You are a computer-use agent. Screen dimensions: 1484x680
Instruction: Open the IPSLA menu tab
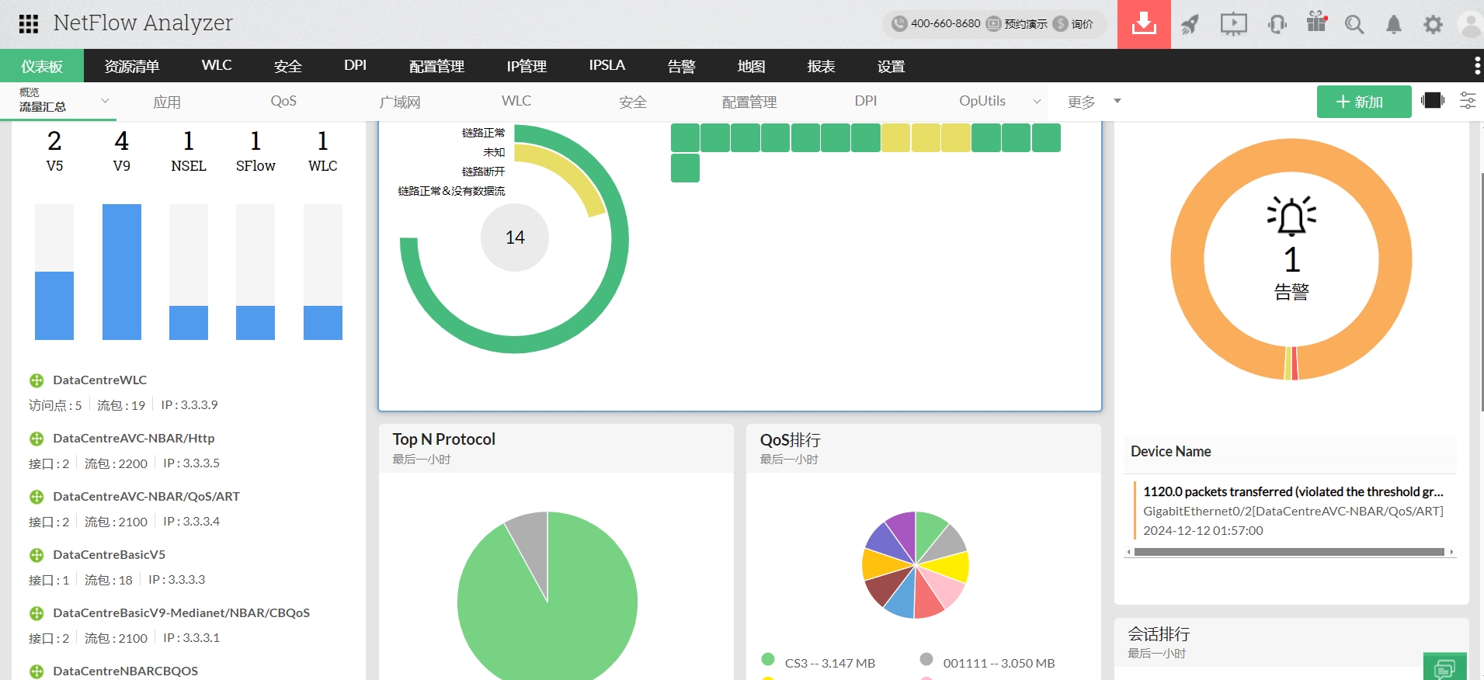coord(606,66)
